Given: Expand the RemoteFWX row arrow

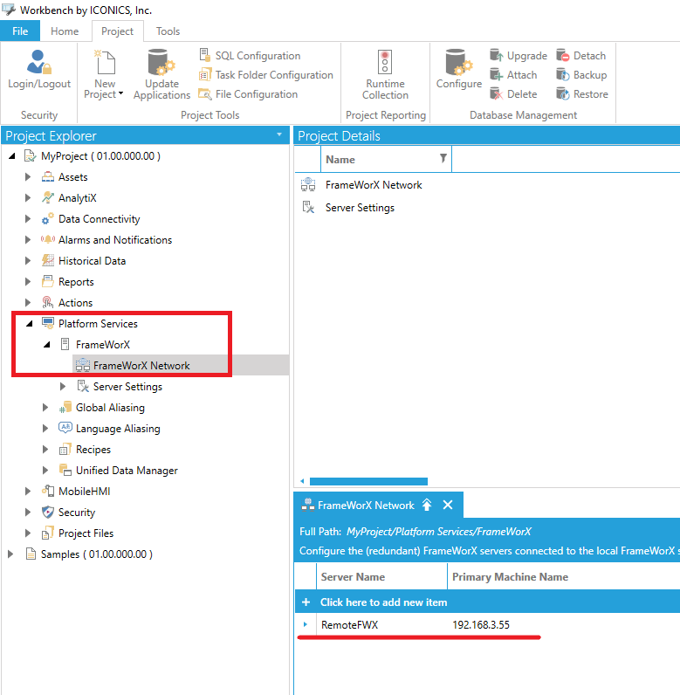Looking at the screenshot, I should [306, 624].
